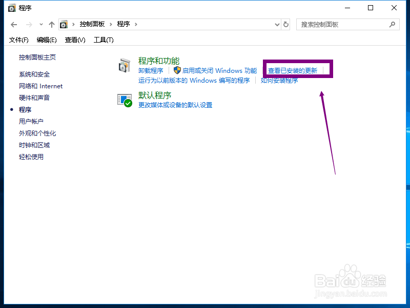Go to 系统和安全 in the sidebar

(34, 74)
